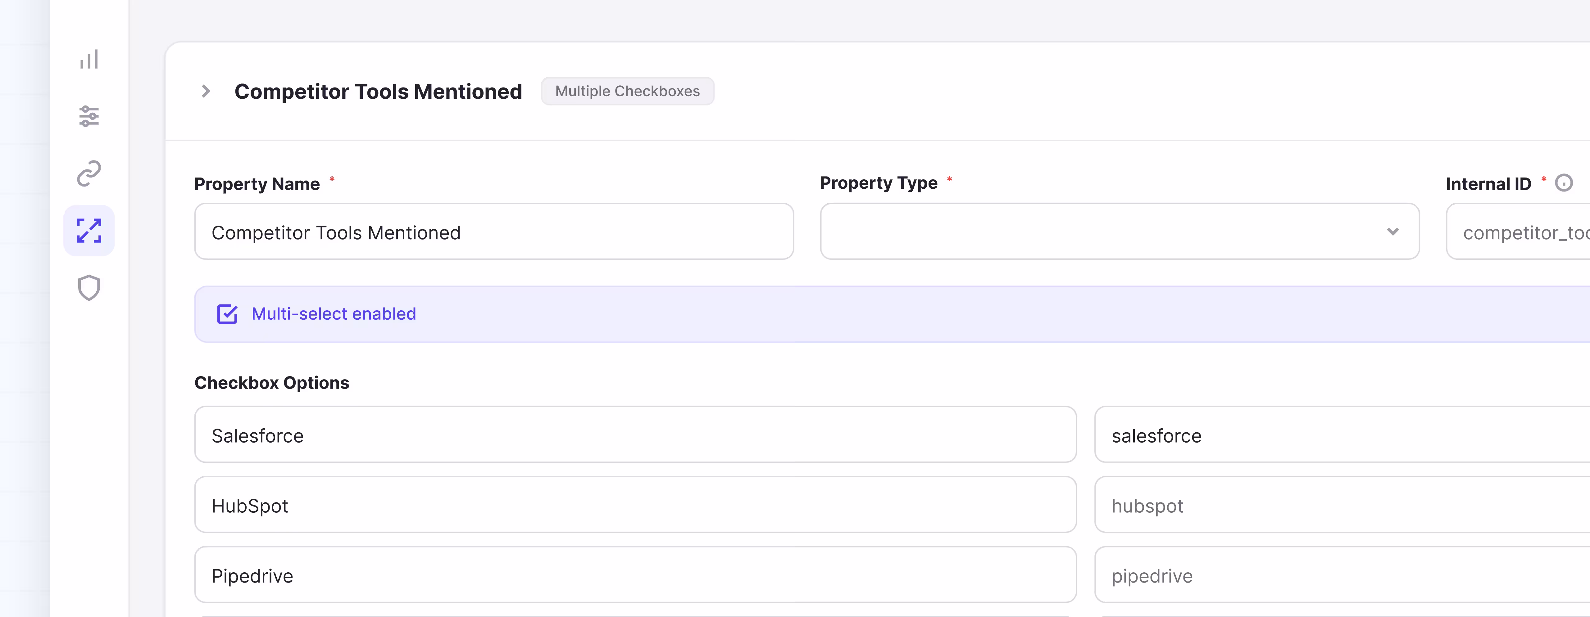Open the link integrations sidebar icon

click(89, 173)
